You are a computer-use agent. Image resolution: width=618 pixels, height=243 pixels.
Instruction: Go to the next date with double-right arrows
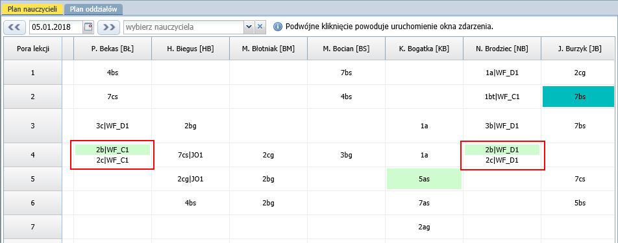109,27
